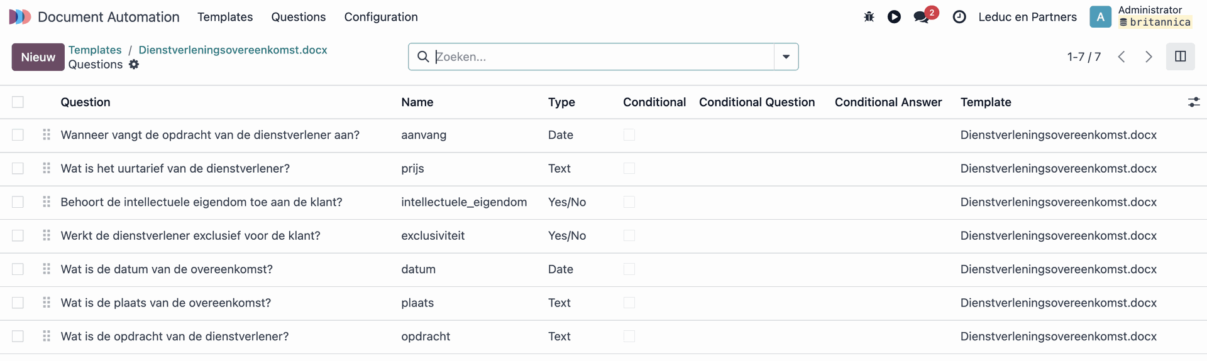Open the activities clock icon

click(x=959, y=17)
